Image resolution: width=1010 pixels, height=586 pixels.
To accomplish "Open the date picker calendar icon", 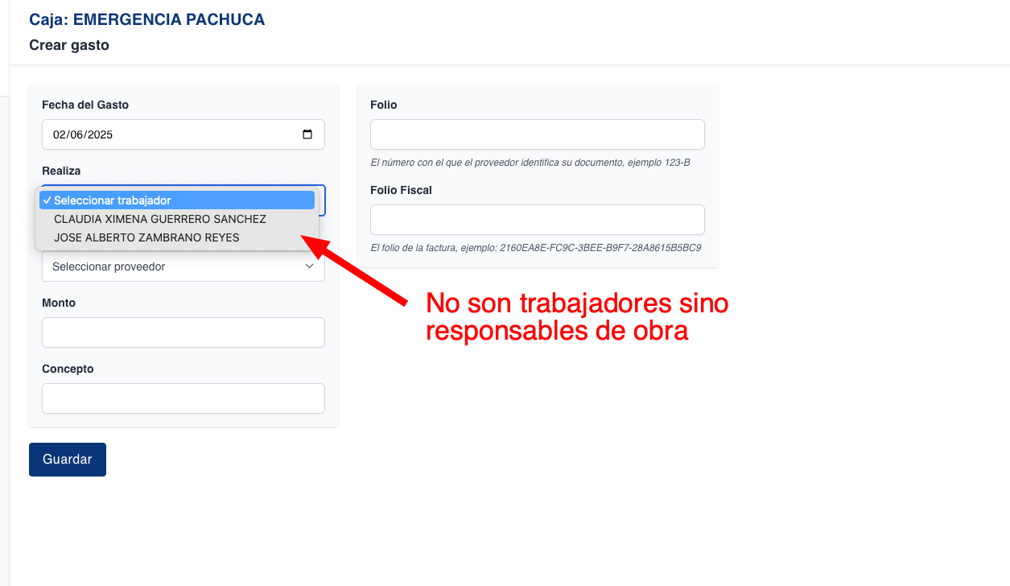I will click(308, 134).
